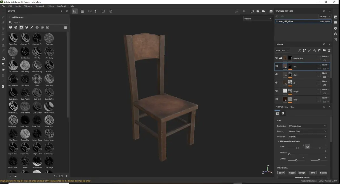
Task: Toggle the nrm material channel button
Action: (x=313, y=173)
